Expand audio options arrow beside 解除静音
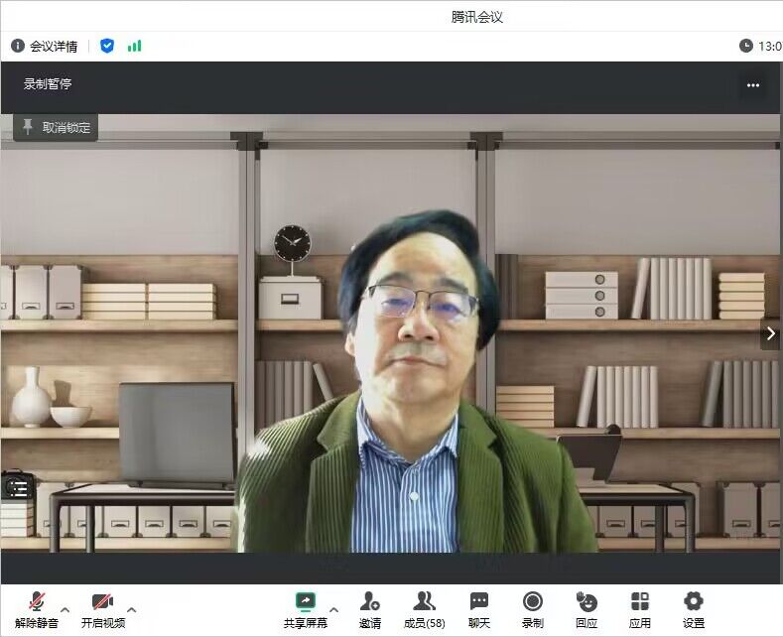The height and width of the screenshot is (637, 783). [x=65, y=609]
